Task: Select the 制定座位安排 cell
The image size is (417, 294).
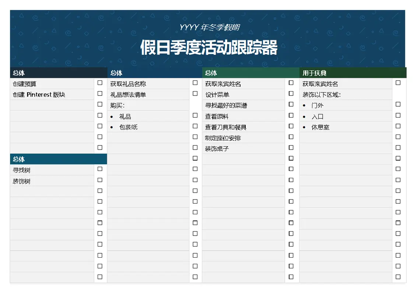Action: (243, 138)
